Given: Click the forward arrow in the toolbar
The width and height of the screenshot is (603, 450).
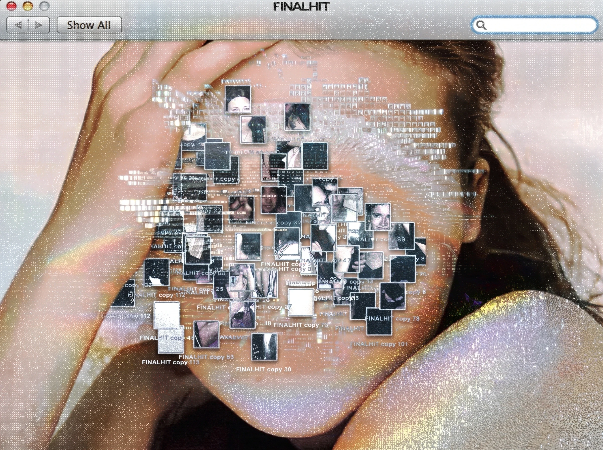Looking at the screenshot, I should click(x=39, y=25).
